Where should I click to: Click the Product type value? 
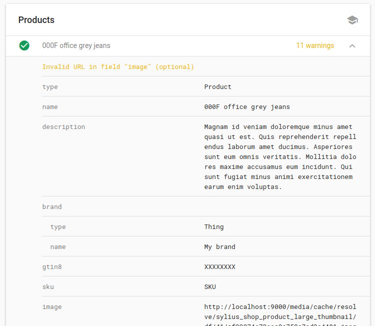(x=218, y=86)
